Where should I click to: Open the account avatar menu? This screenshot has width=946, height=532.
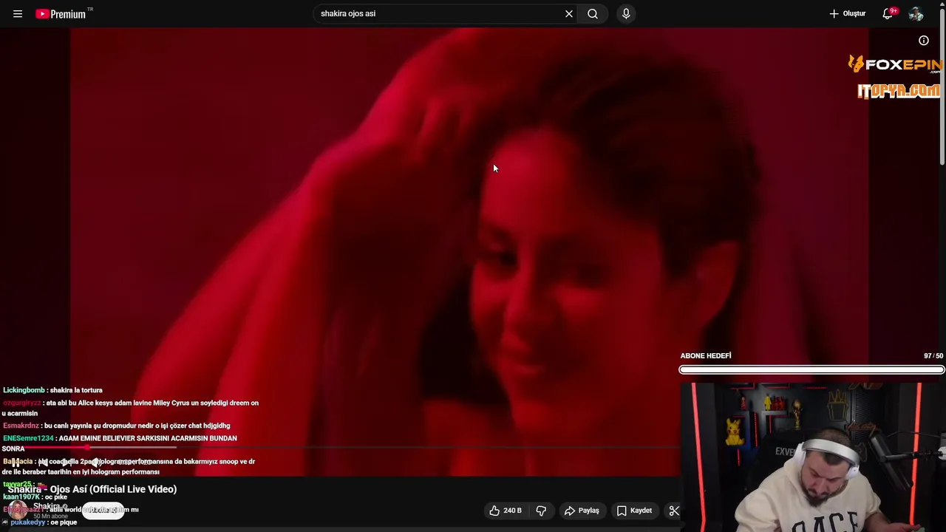point(916,13)
